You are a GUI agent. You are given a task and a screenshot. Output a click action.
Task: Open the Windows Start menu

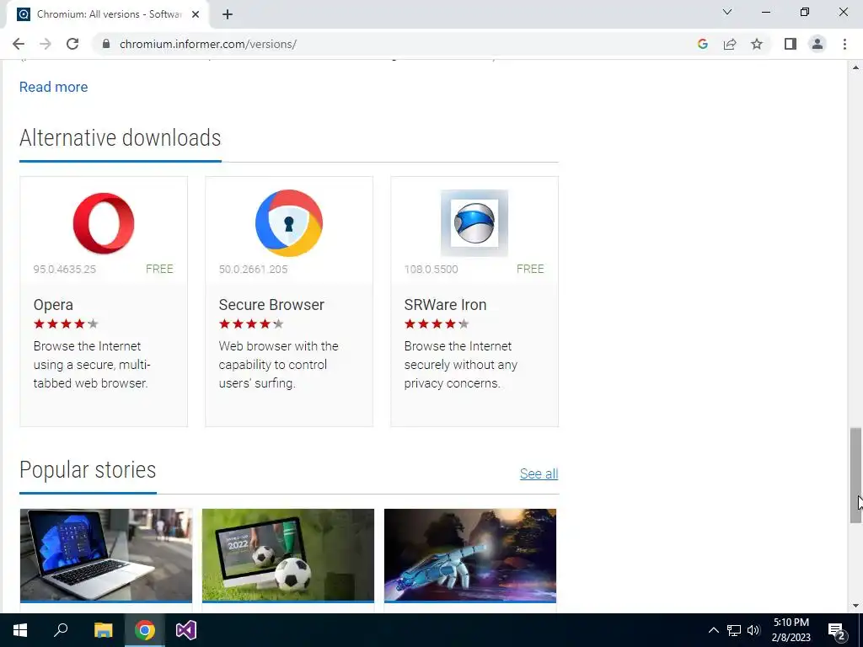click(20, 630)
